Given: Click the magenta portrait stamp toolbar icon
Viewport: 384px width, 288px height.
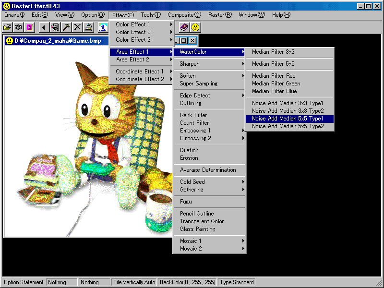Looking at the screenshot, I should coord(29,27).
